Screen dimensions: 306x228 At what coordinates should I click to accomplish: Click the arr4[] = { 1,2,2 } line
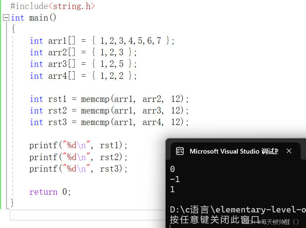pos(83,76)
